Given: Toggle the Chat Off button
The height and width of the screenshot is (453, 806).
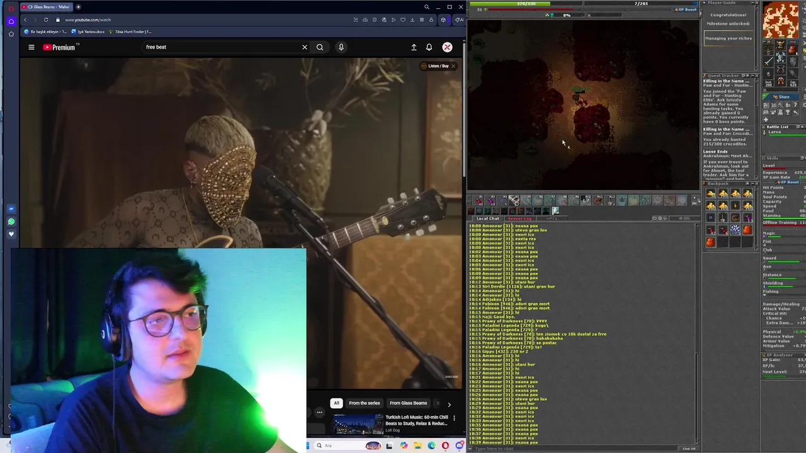Looking at the screenshot, I should 689,449.
